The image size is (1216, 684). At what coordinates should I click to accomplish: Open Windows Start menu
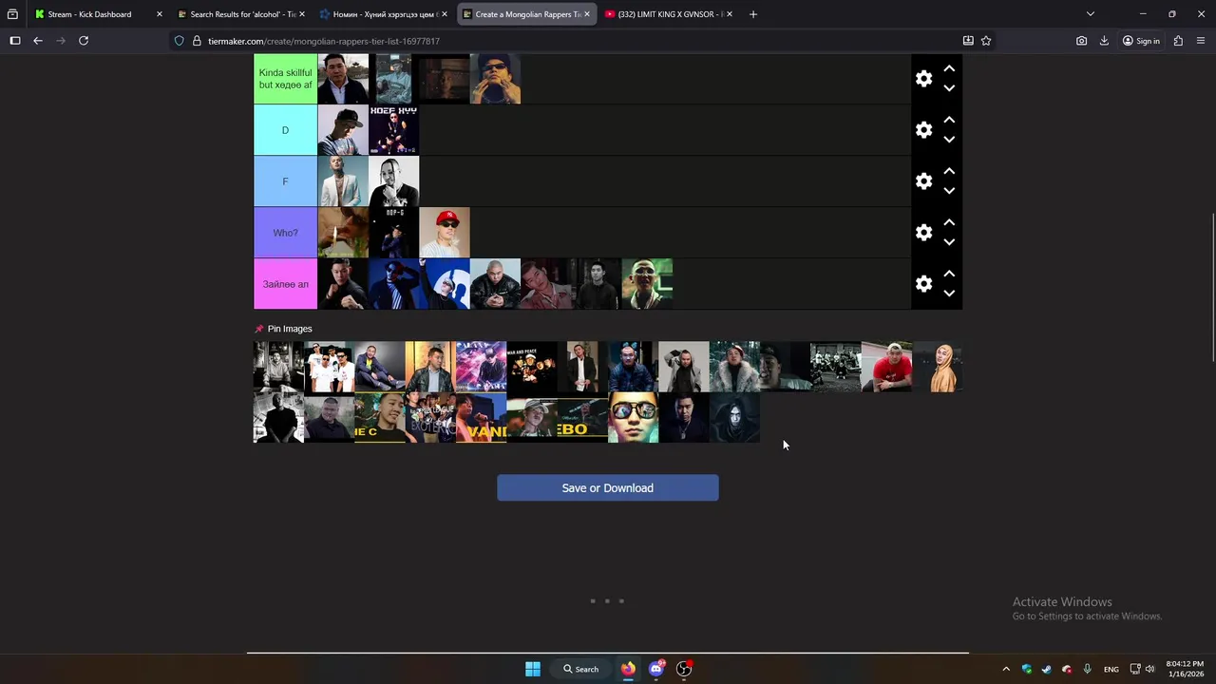tap(533, 669)
